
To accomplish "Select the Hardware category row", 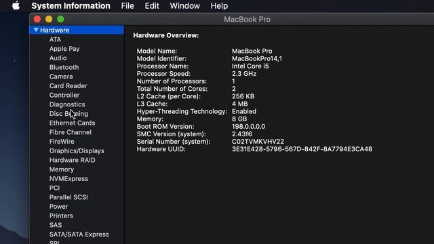I will pos(77,30).
